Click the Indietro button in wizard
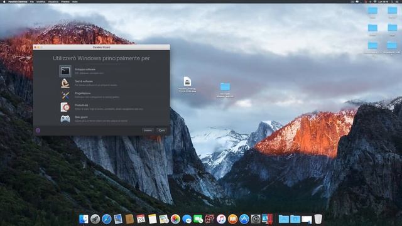402x226 pixels. 148,131
